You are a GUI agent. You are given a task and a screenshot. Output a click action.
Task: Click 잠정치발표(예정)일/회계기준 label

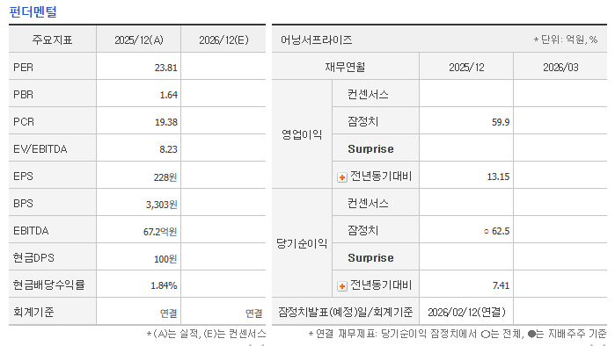(345, 312)
